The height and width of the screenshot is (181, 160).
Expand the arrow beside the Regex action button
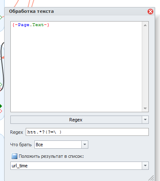coord(145,120)
